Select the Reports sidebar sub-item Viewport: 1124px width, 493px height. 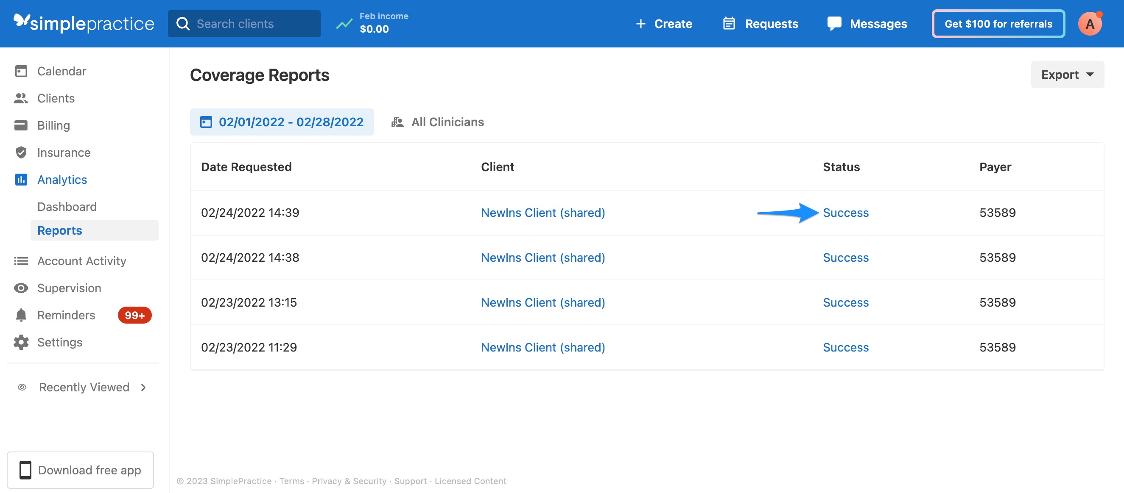point(60,230)
